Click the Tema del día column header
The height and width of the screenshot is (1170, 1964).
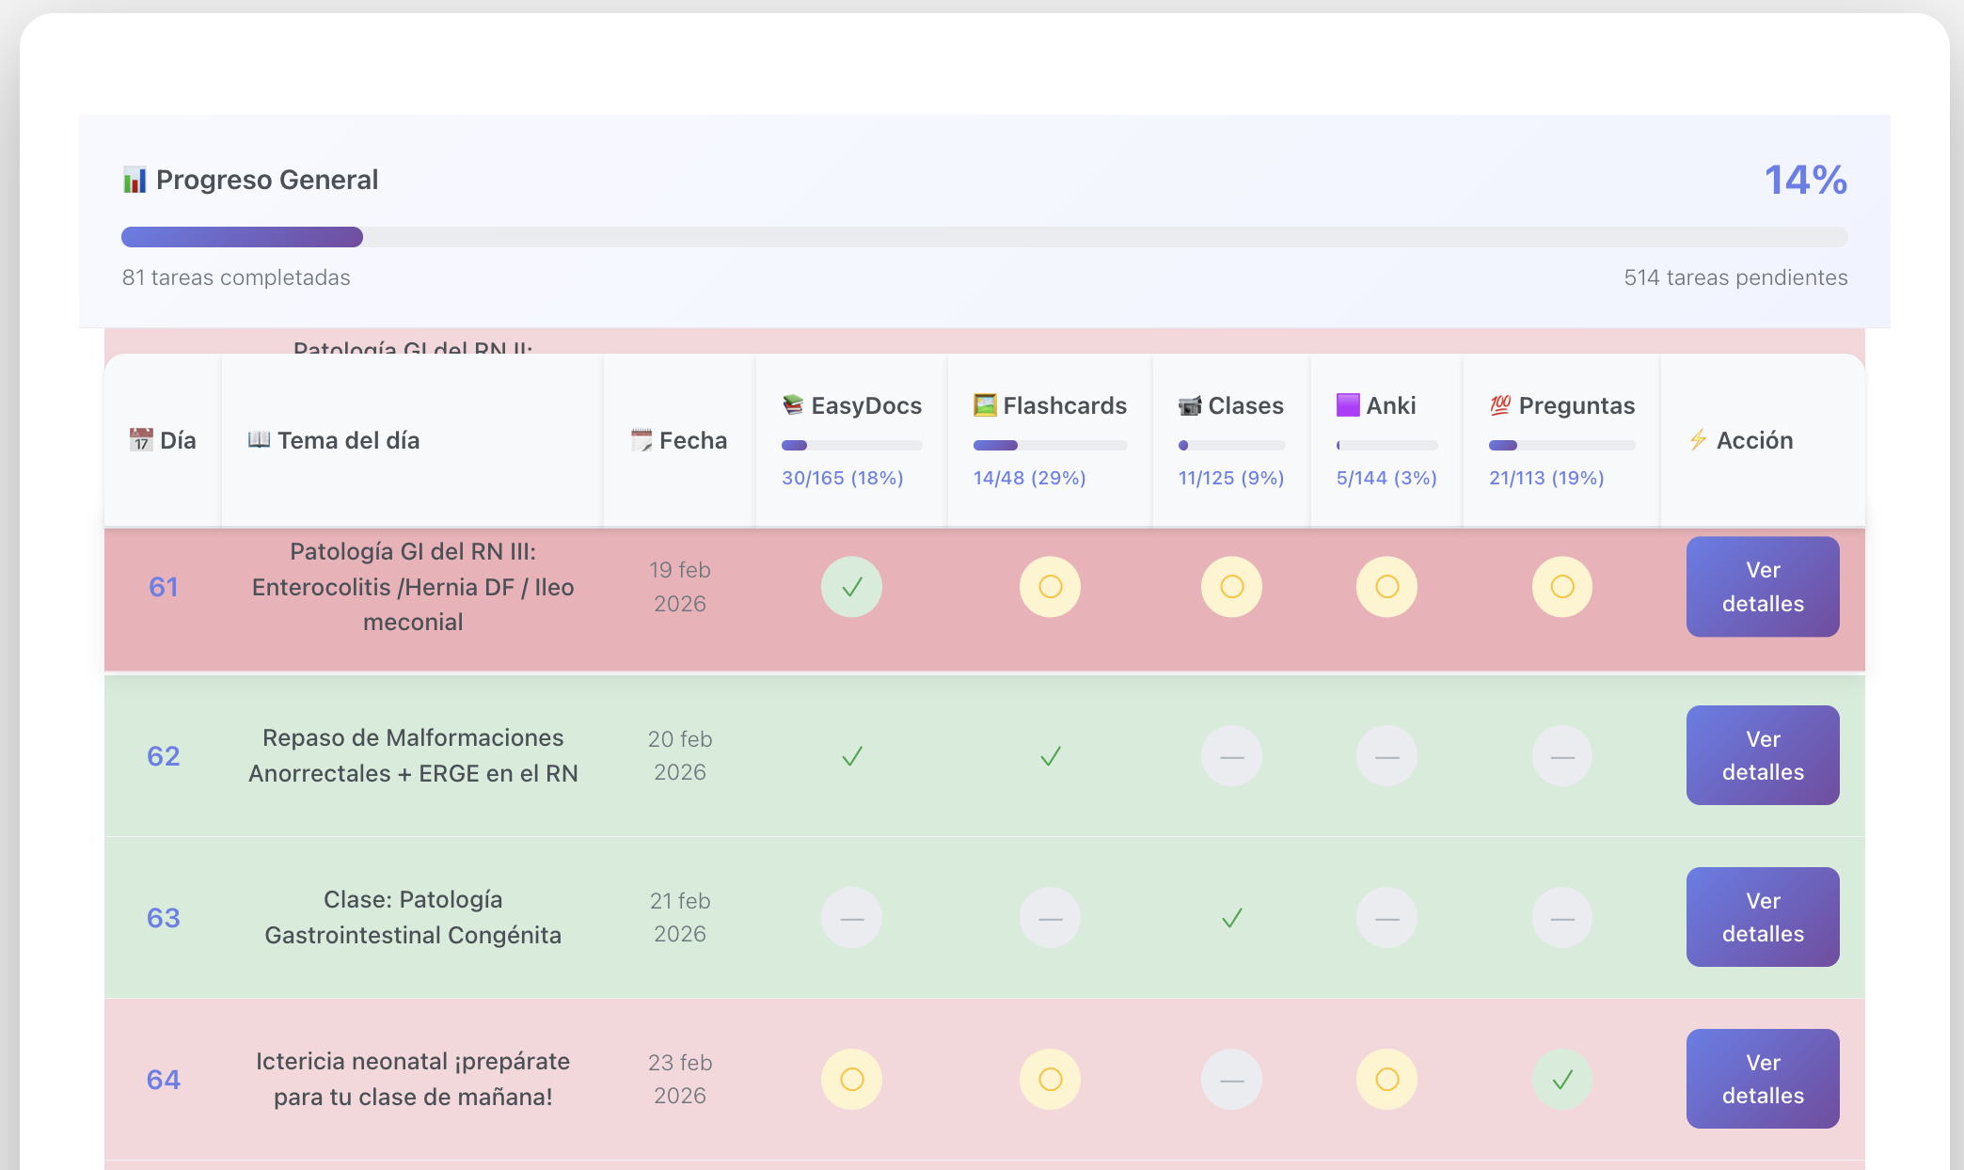pyautogui.click(x=333, y=440)
